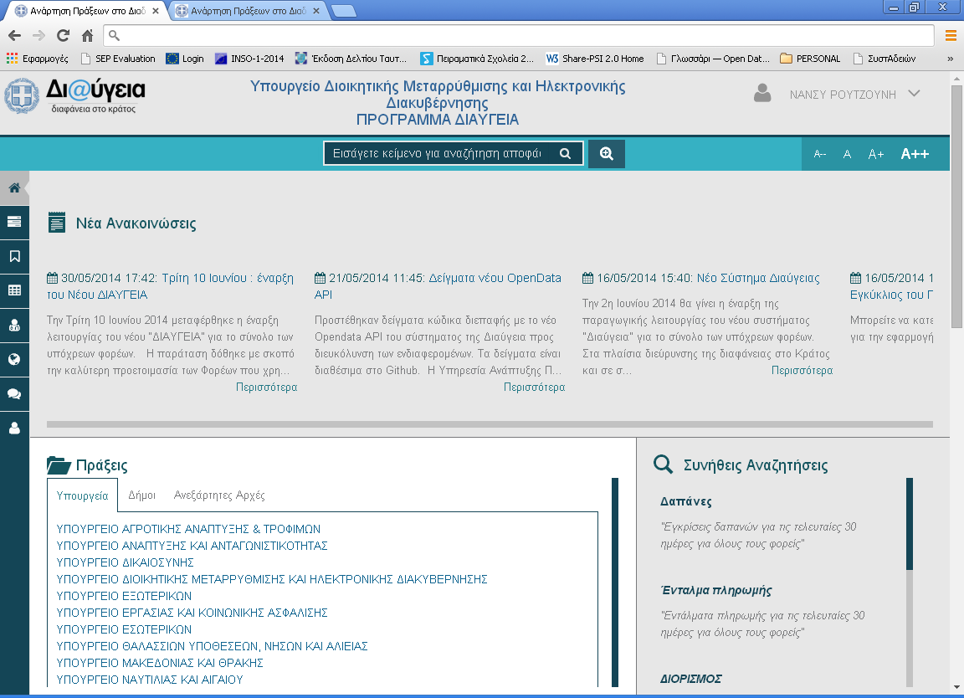This screenshot has width=964, height=698.
Task: Open ΥΠΟΥΡΓΕΙΟ ΑΓΡΟΤΙΚΗΣ ΑΝΑΠΤΥΞΗΣ & ΤΡΟΦΙΜΩΝ
Action: [x=188, y=530]
